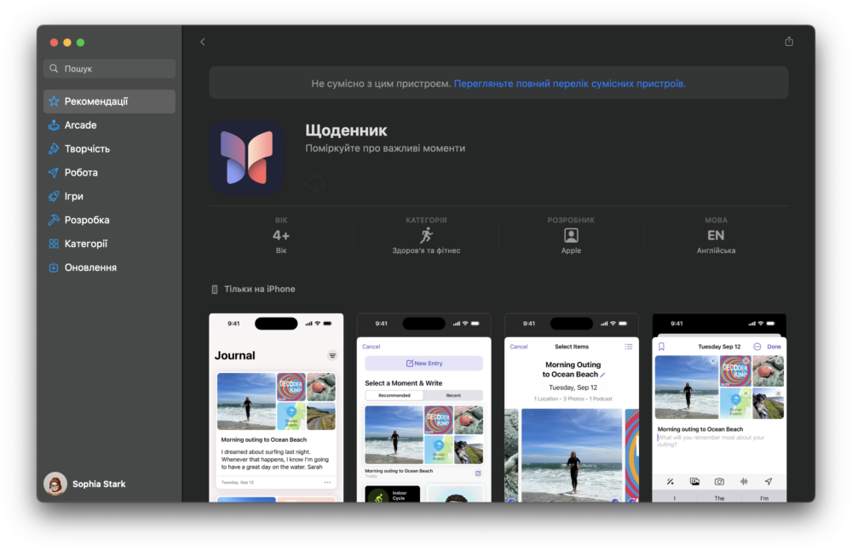Image resolution: width=852 pixels, height=551 pixels.
Task: Click the Apple developer label
Action: (x=571, y=250)
